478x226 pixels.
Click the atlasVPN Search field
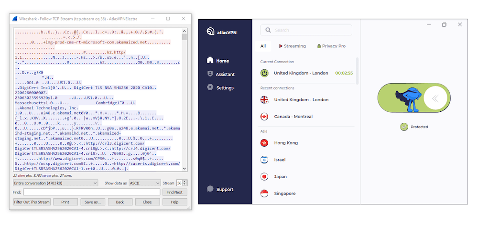tap(306, 30)
